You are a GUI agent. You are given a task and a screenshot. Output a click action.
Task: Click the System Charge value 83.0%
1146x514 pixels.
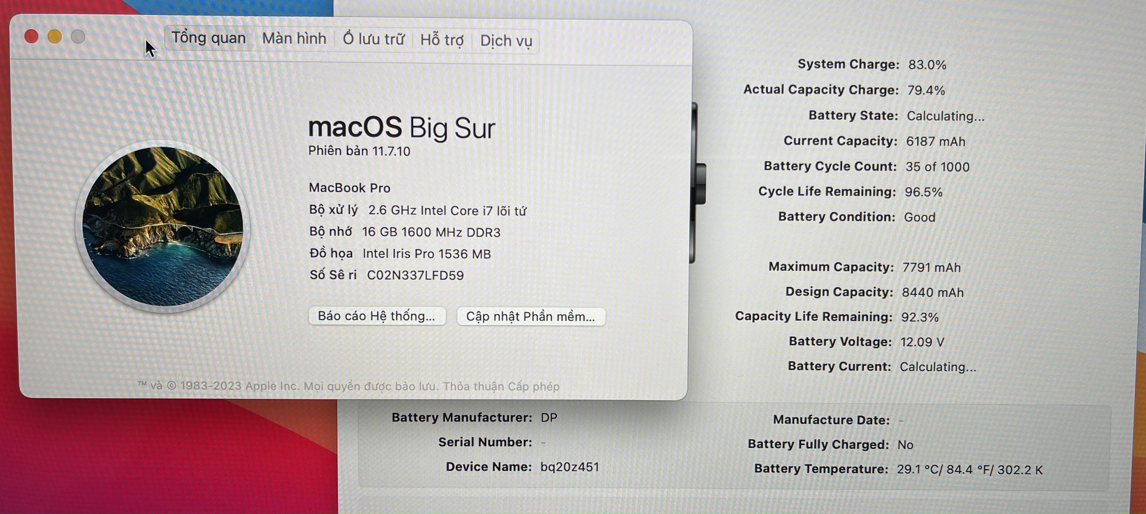pyautogui.click(x=927, y=65)
